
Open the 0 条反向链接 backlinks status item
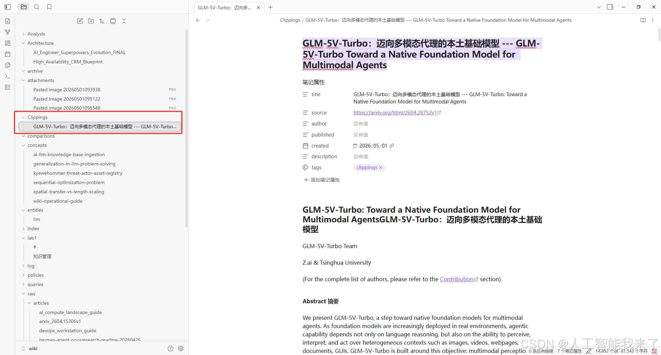point(541,351)
